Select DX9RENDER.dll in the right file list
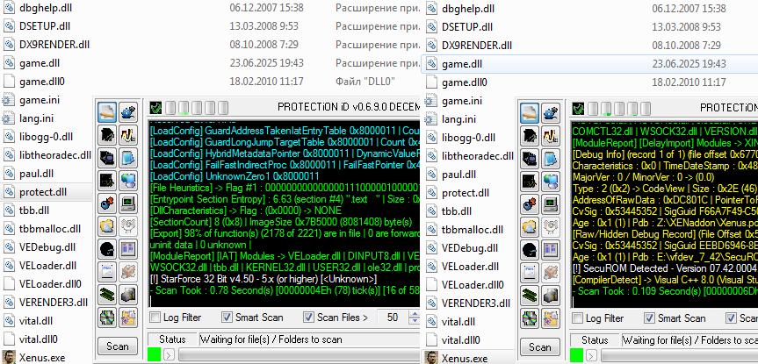 pyautogui.click(x=477, y=46)
